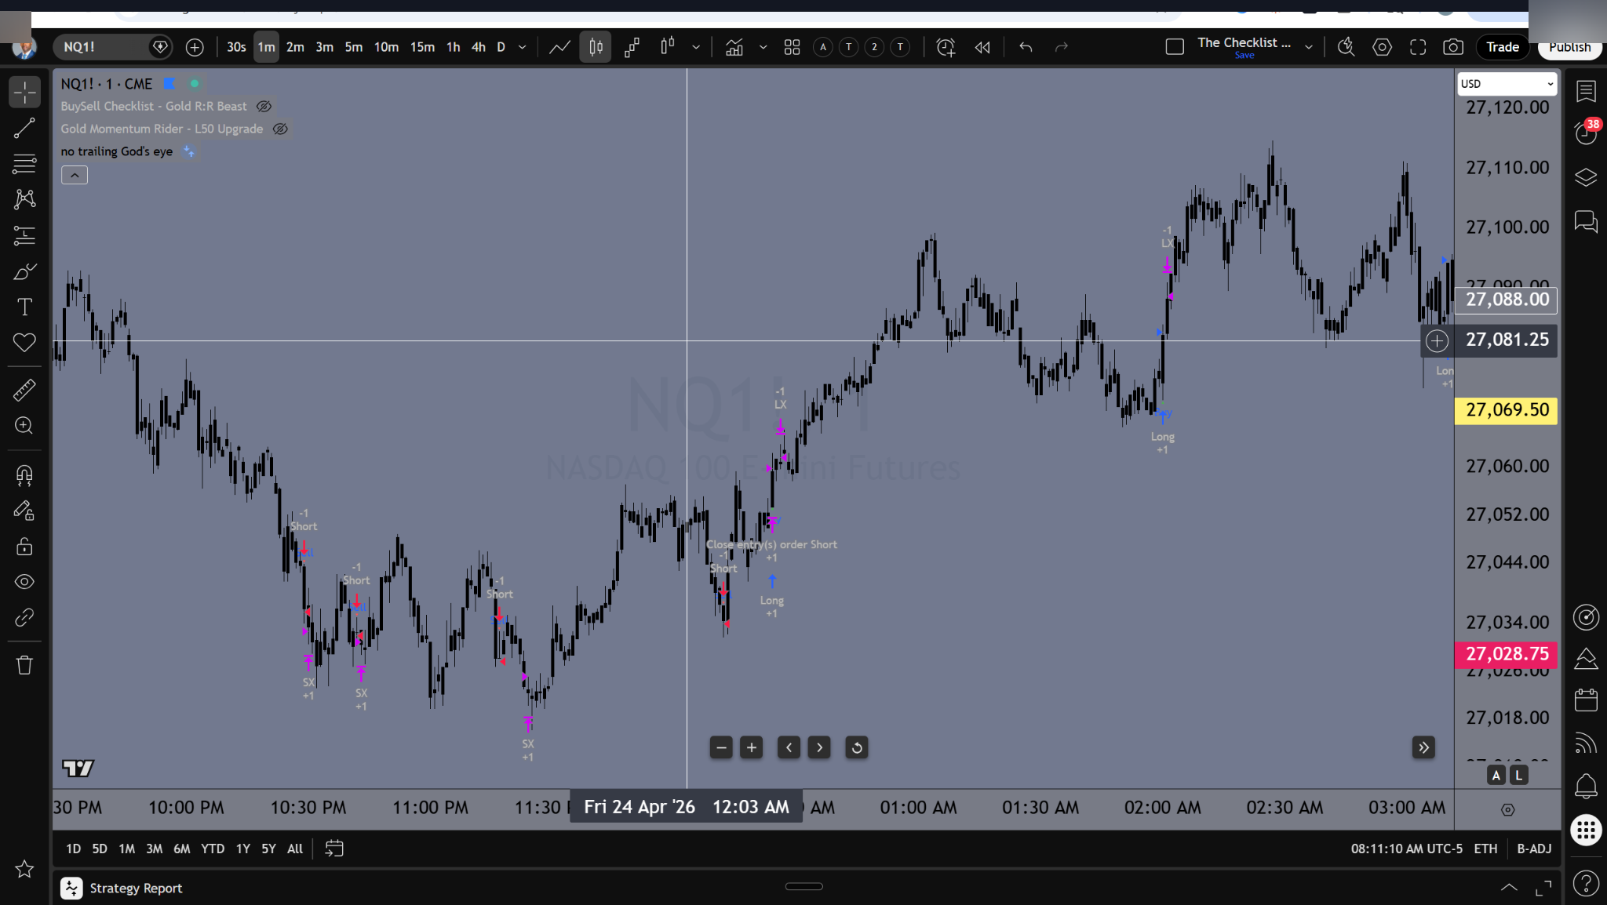
Task: Click the Publish button
Action: [1569, 47]
